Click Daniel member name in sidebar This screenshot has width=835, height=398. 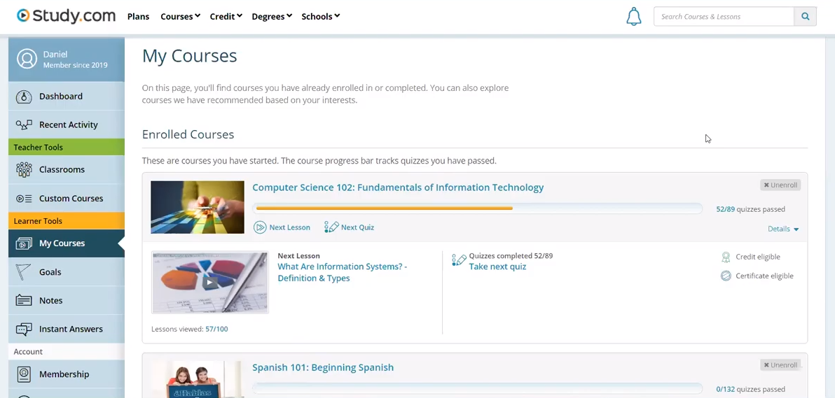pyautogui.click(x=55, y=55)
